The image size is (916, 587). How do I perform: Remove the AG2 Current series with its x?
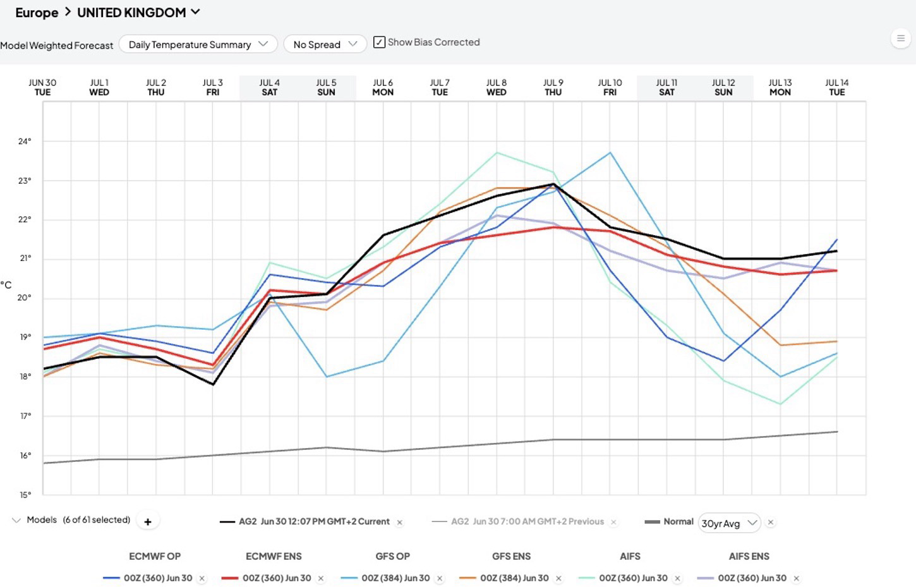399,523
